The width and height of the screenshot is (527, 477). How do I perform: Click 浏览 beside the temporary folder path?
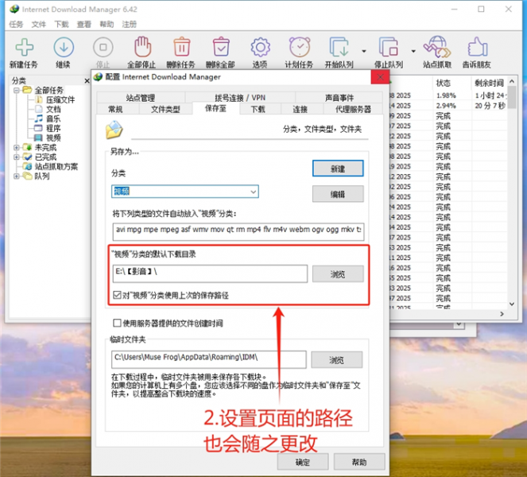336,360
